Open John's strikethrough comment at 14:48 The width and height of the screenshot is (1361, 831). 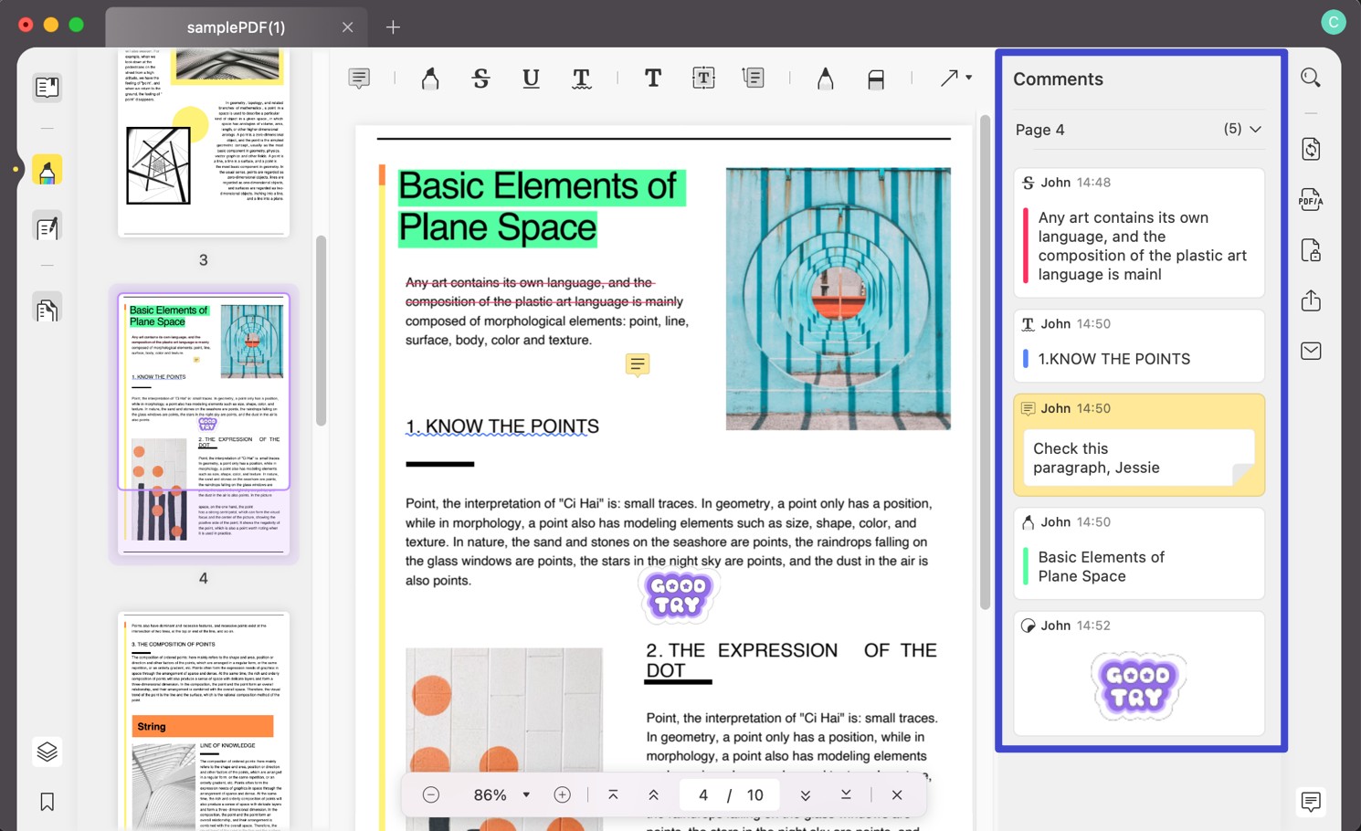point(1138,233)
